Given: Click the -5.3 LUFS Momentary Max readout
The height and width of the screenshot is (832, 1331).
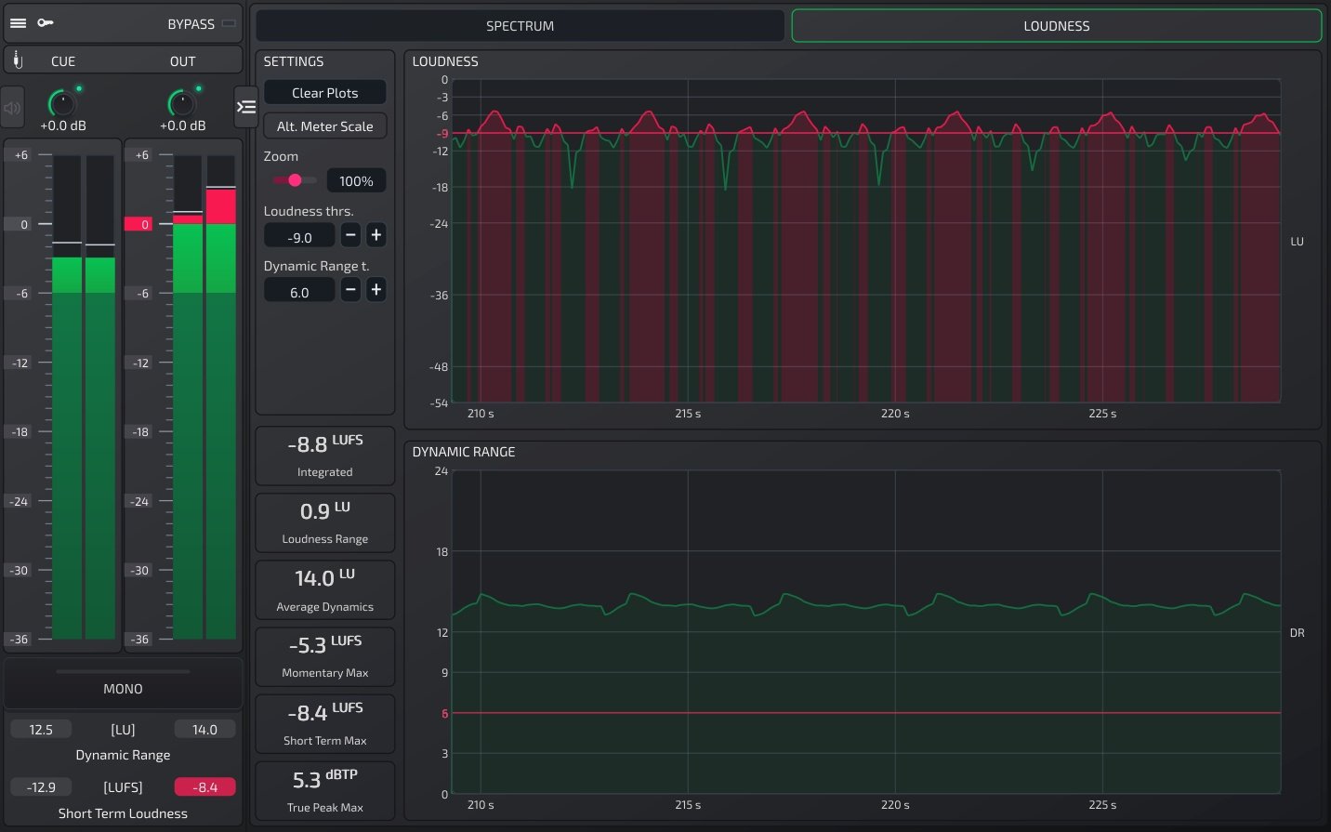Looking at the screenshot, I should click(325, 656).
